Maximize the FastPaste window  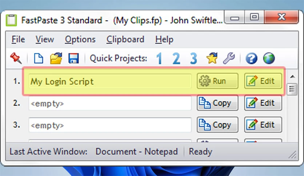point(254,17)
